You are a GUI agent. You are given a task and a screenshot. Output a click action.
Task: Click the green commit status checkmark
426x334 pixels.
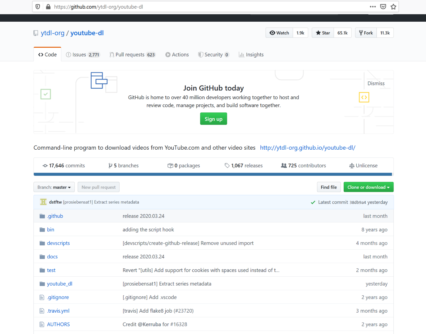313,202
